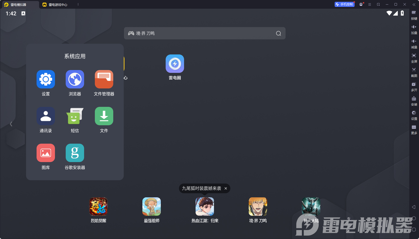Launch the 谷歌安装器 app
419x239 pixels.
(75, 153)
